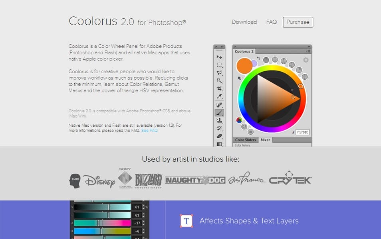Click the value field showing -17

click(x=137, y=223)
